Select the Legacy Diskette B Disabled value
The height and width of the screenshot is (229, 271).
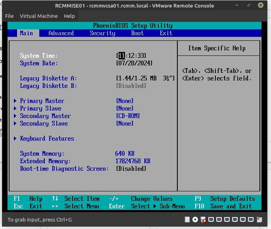(131, 86)
